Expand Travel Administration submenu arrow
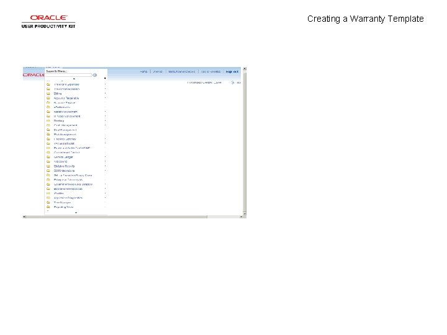Image resolution: width=447 pixels, height=335 pixels. tap(105, 89)
